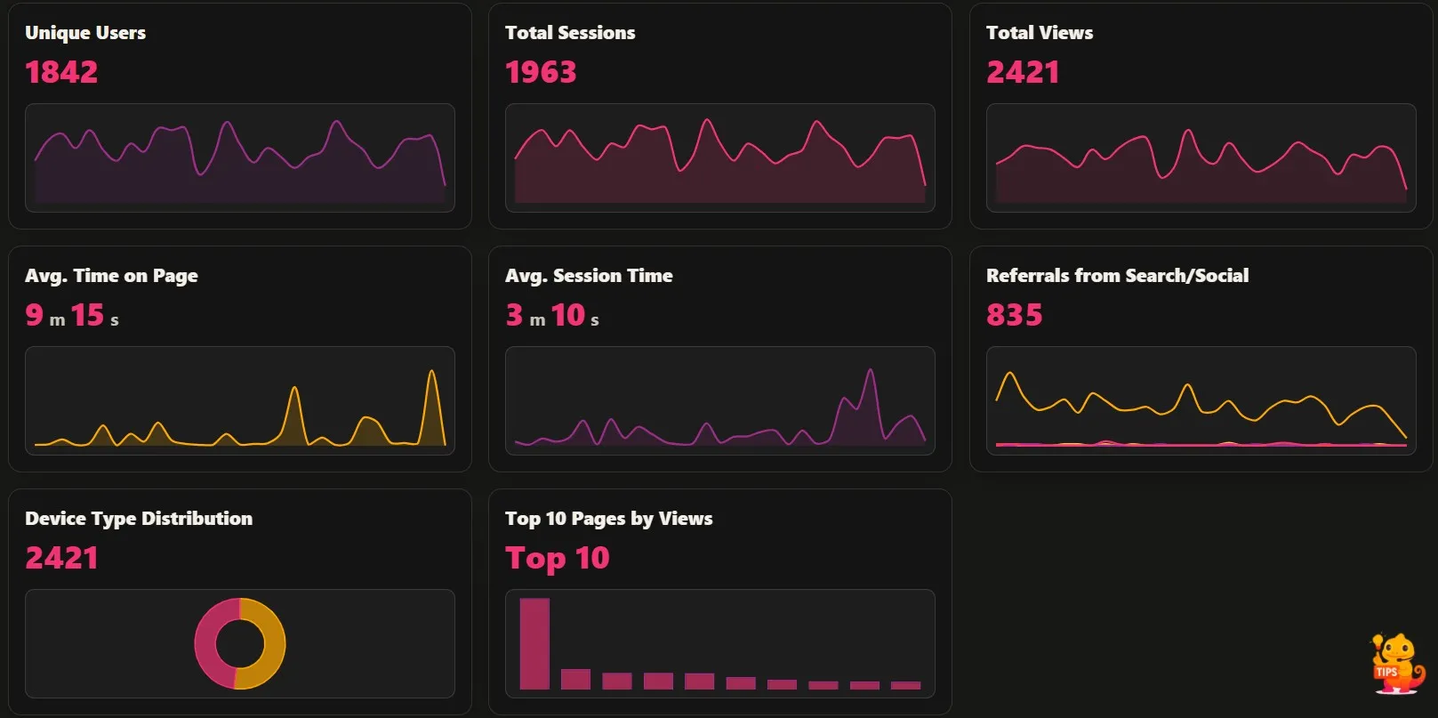Select the Total Views title
The height and width of the screenshot is (718, 1438).
pos(1040,33)
